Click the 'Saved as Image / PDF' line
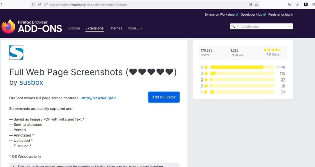This screenshot has height=167, width=315. (47, 119)
